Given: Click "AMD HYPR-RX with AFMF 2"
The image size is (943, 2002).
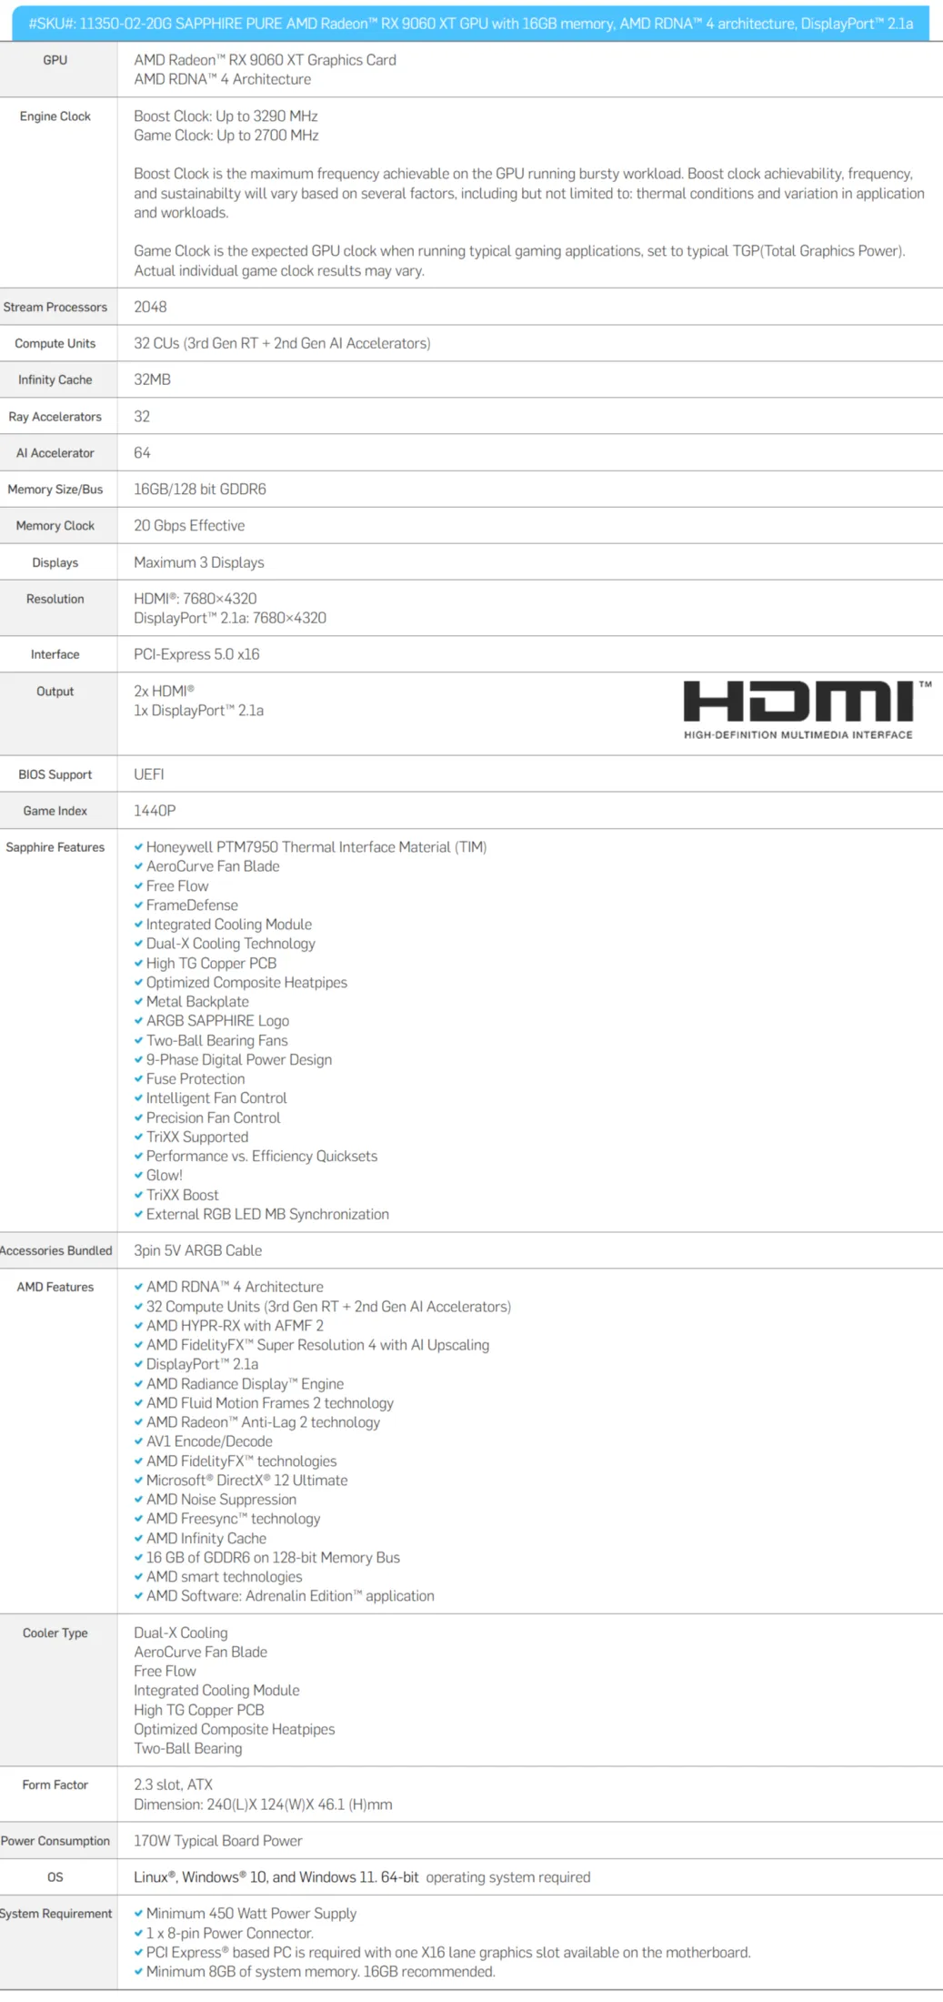Looking at the screenshot, I should [x=235, y=1326].
